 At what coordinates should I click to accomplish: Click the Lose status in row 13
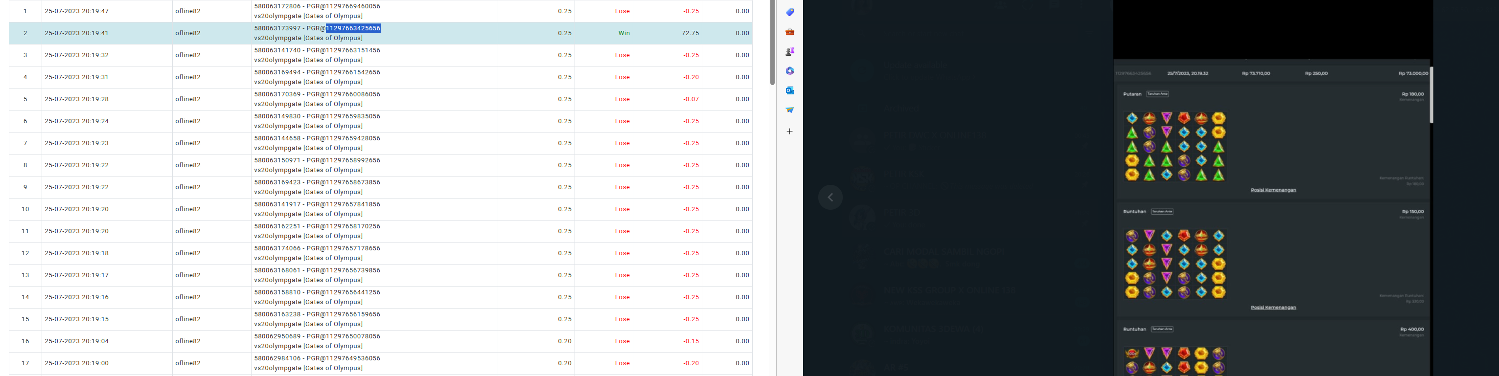point(623,275)
